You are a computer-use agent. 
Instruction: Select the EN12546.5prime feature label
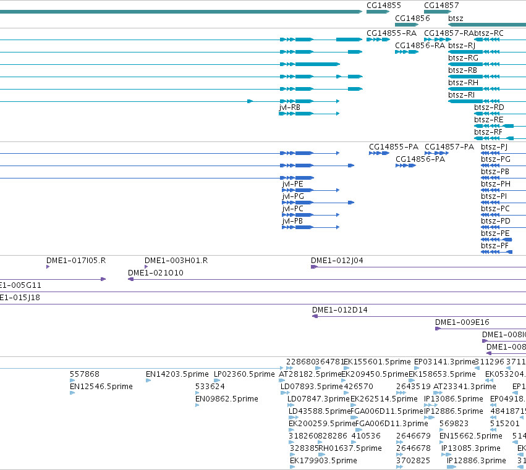[x=101, y=387]
